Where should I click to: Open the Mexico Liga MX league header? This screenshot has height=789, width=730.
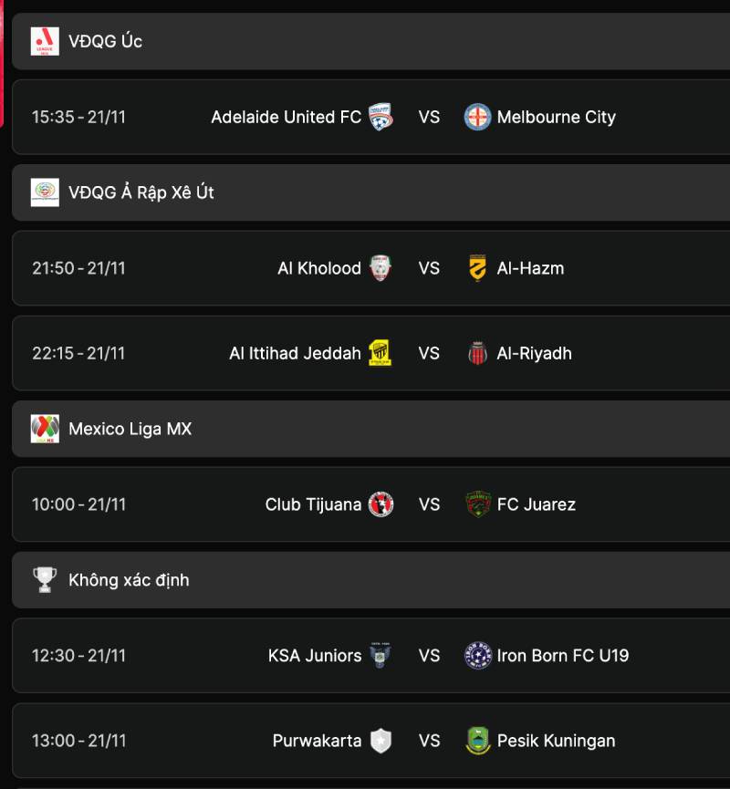tap(130, 429)
